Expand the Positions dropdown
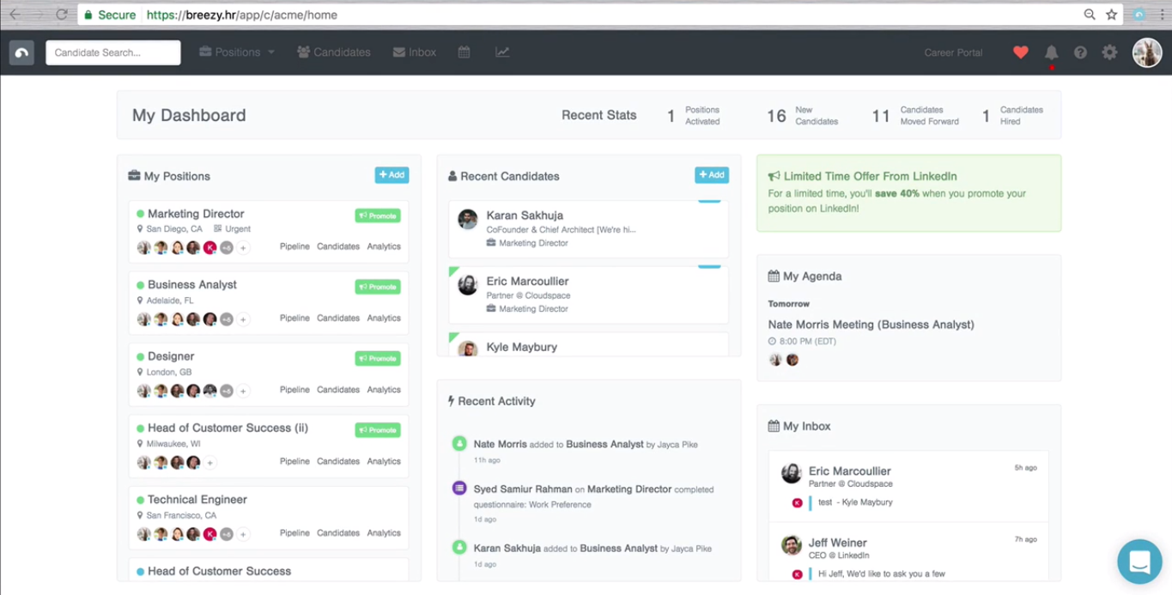 (236, 52)
